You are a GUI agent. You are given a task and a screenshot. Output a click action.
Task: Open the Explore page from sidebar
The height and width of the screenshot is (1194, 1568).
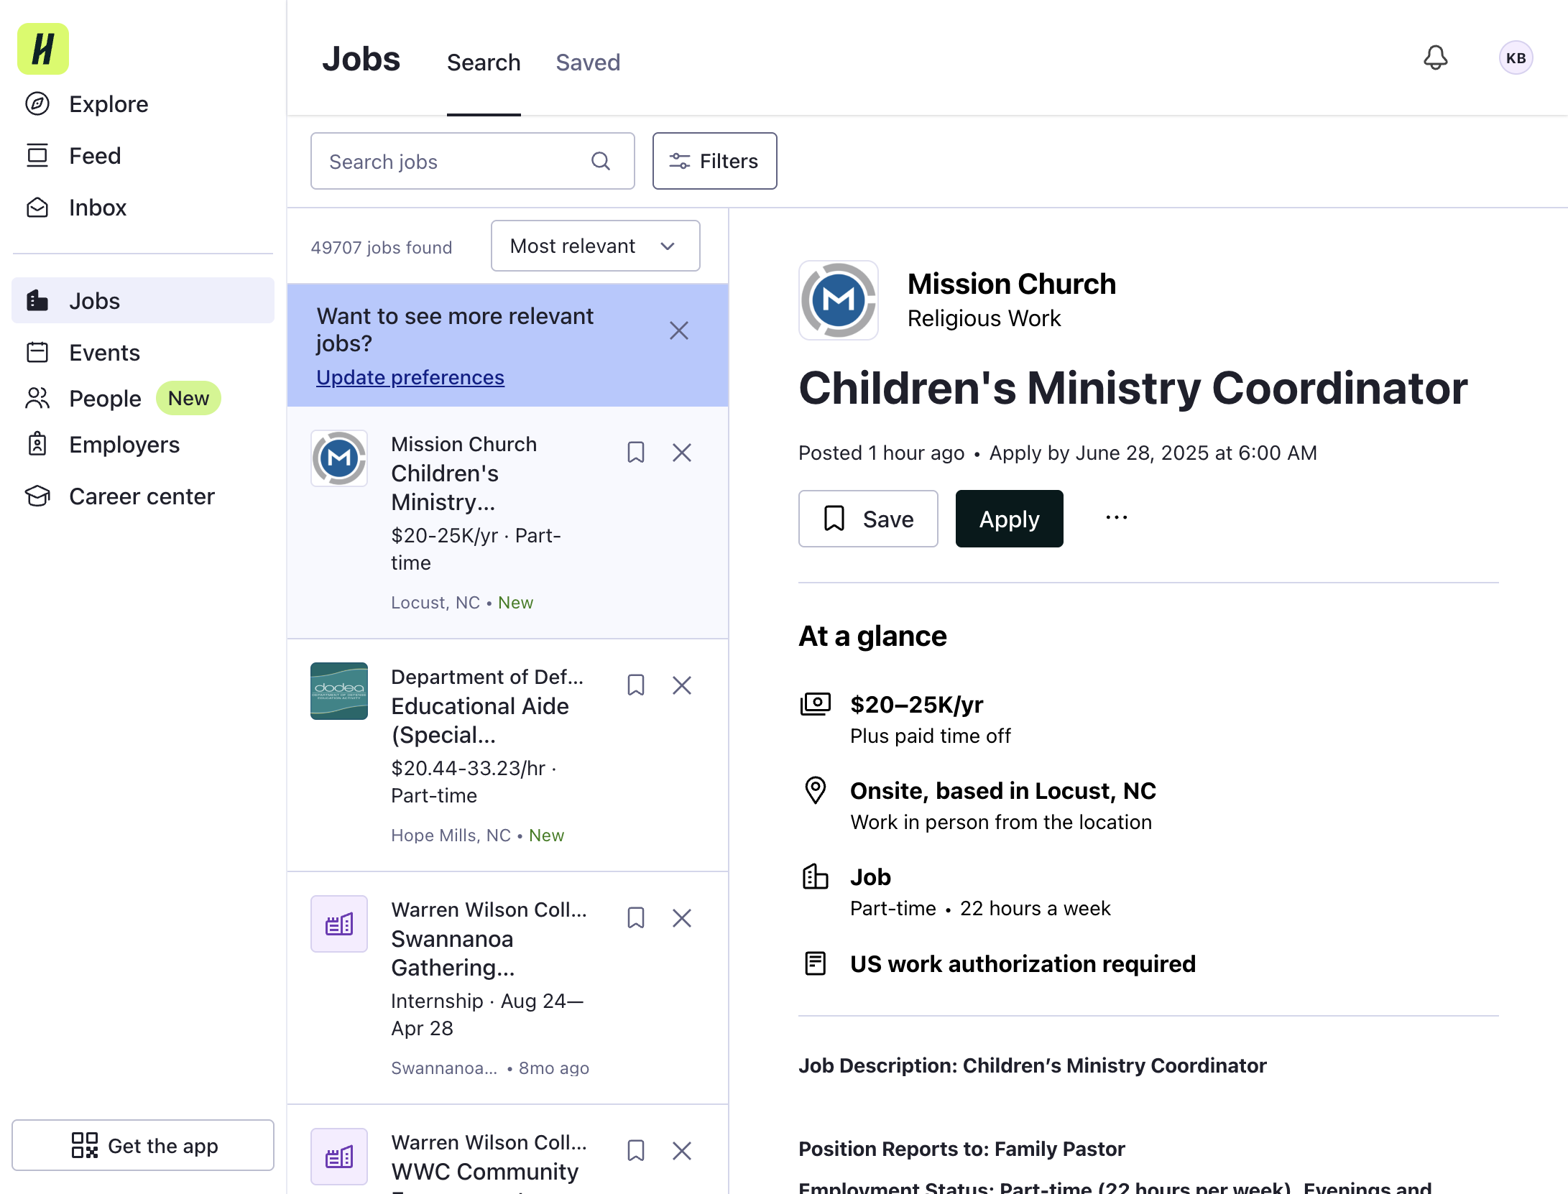(x=86, y=104)
